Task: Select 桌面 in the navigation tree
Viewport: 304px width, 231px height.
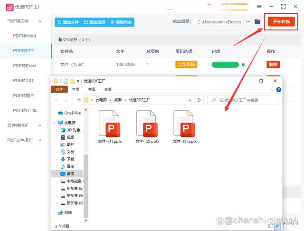Action: 67,174
